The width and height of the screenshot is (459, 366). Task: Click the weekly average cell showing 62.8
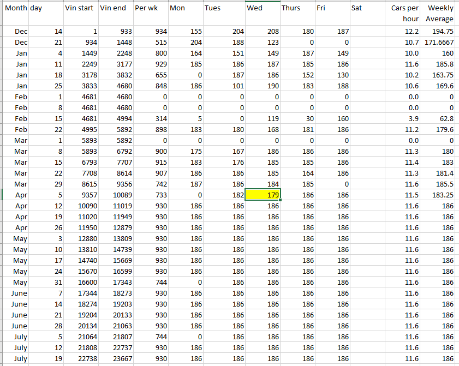(x=440, y=118)
